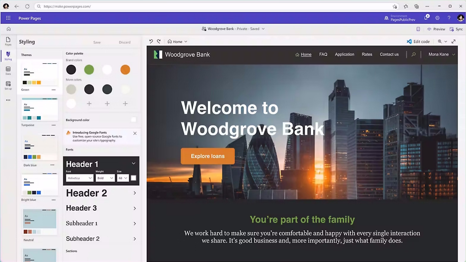Open more options for Turquoise theme

(54, 125)
